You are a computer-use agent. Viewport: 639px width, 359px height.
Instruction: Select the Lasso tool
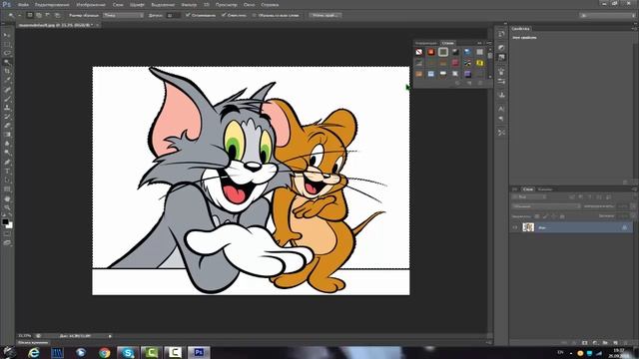pyautogui.click(x=7, y=53)
